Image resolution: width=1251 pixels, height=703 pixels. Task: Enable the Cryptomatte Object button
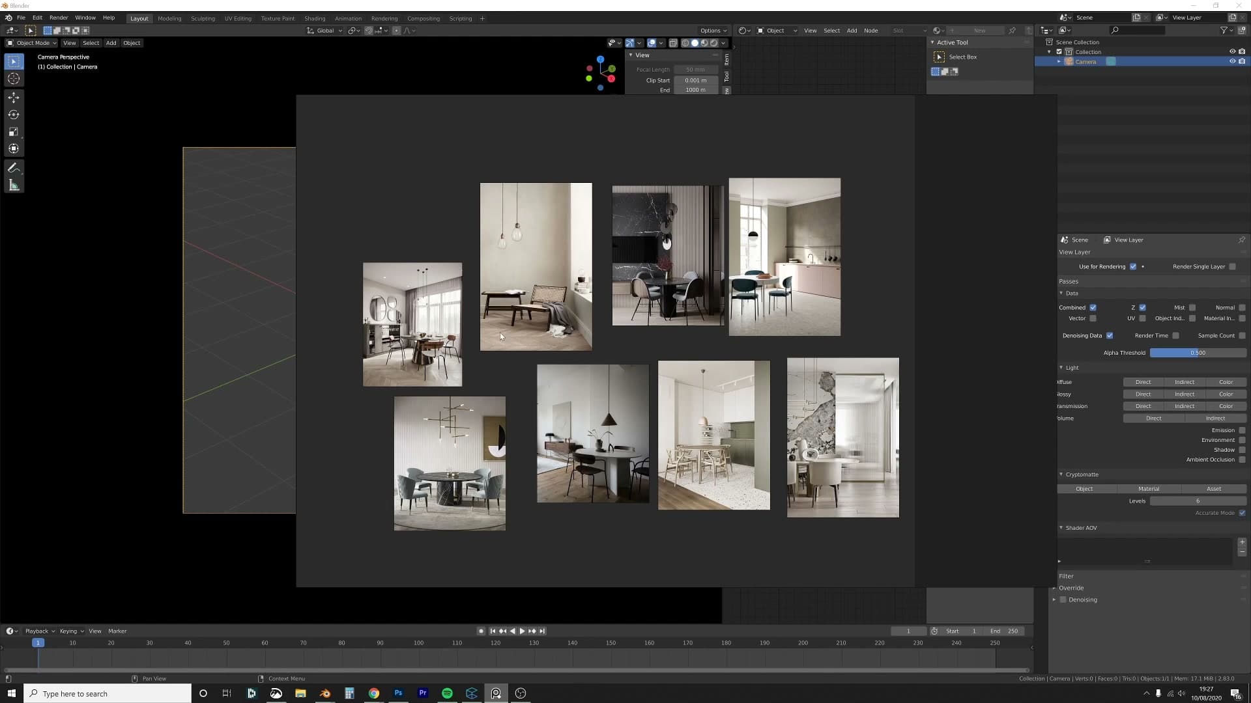pyautogui.click(x=1087, y=489)
